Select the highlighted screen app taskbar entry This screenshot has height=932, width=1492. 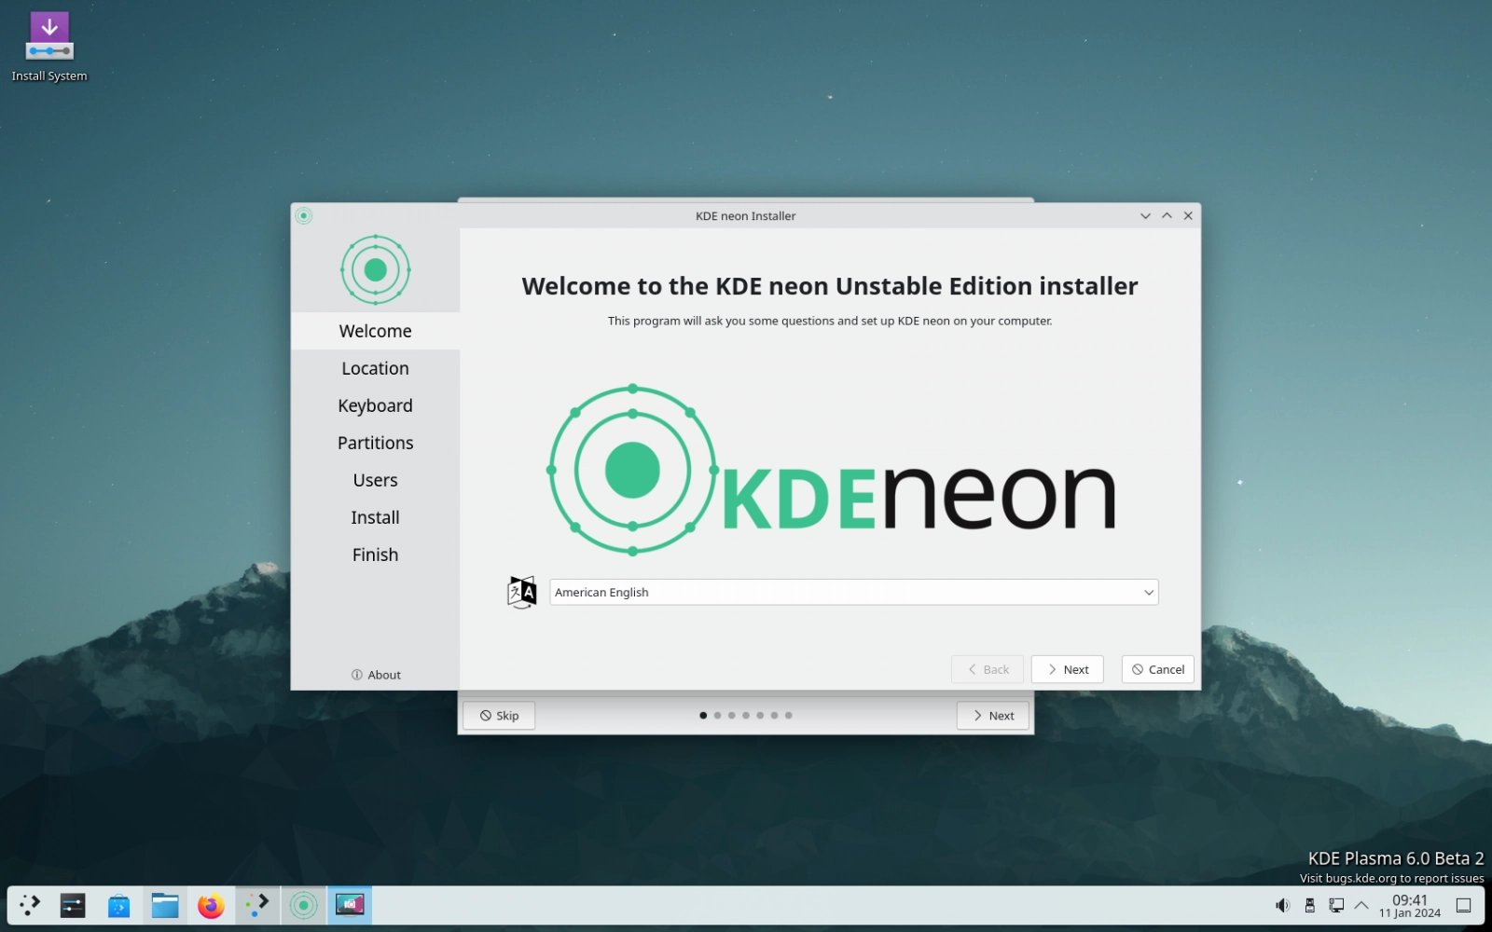[x=350, y=905]
